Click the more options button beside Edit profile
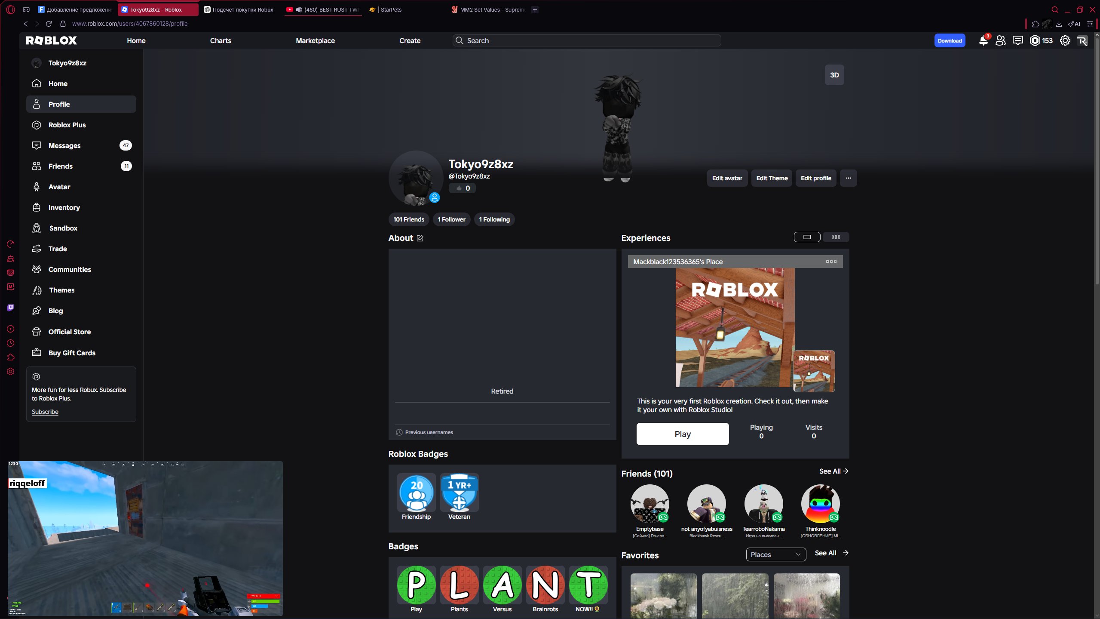Screen dimensions: 1100x619 [848, 178]
